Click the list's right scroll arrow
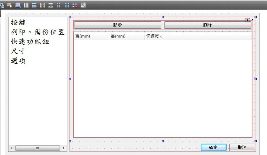The width and height of the screenshot is (267, 155). click(64, 148)
